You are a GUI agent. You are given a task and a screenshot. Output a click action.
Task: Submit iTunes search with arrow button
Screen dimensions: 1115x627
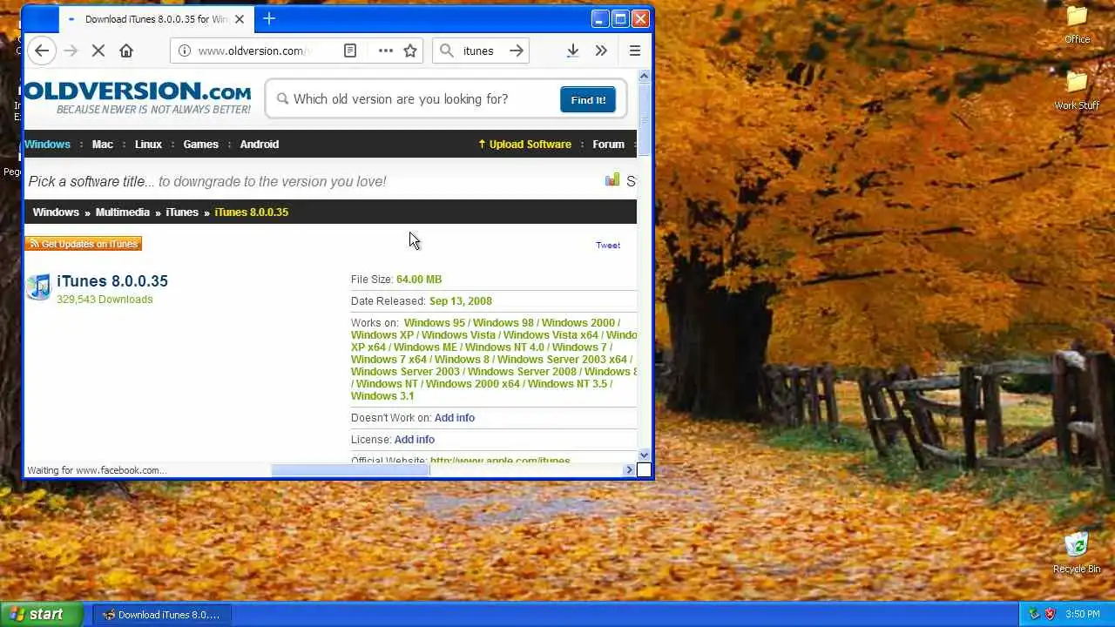[x=517, y=51]
